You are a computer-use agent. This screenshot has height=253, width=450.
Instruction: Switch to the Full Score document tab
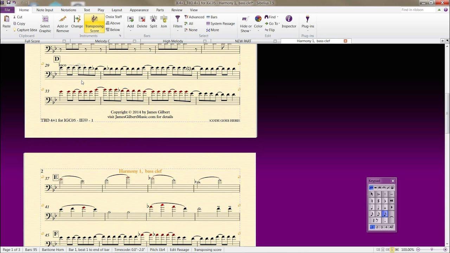pyautogui.click(x=32, y=41)
